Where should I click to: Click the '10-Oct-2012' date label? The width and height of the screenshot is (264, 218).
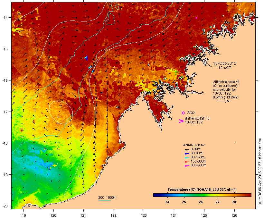click(x=225, y=63)
